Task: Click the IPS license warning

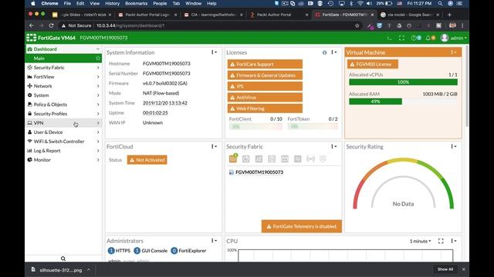Action: tap(265, 86)
